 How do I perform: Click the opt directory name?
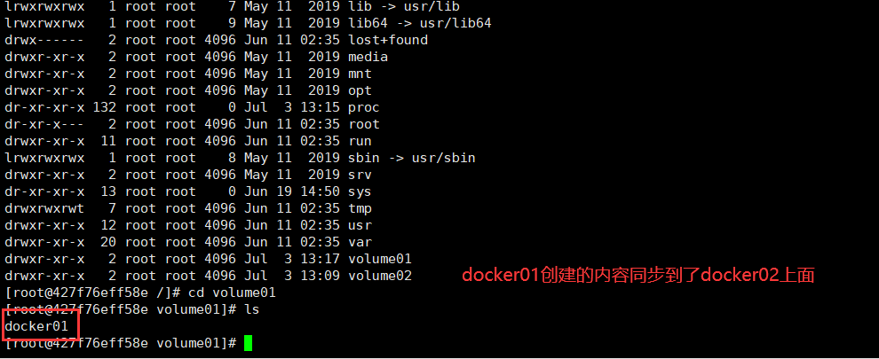(359, 90)
